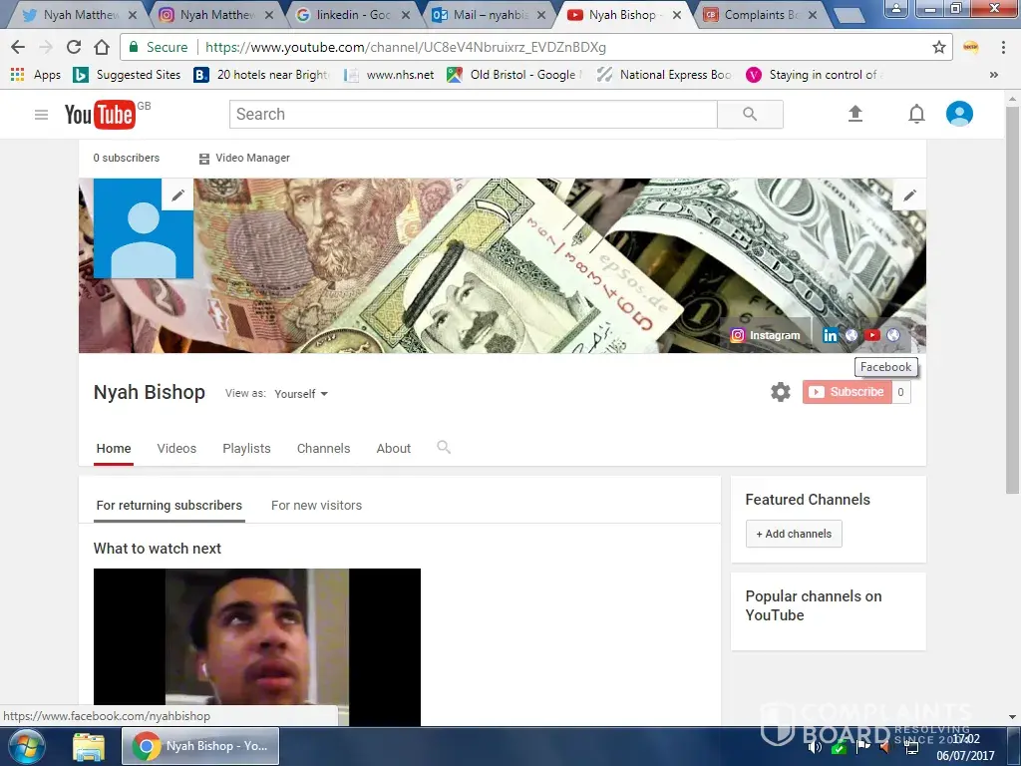Screen dimensions: 1021x766
Task: Edit channel art pencil icon
Action: coord(909,195)
